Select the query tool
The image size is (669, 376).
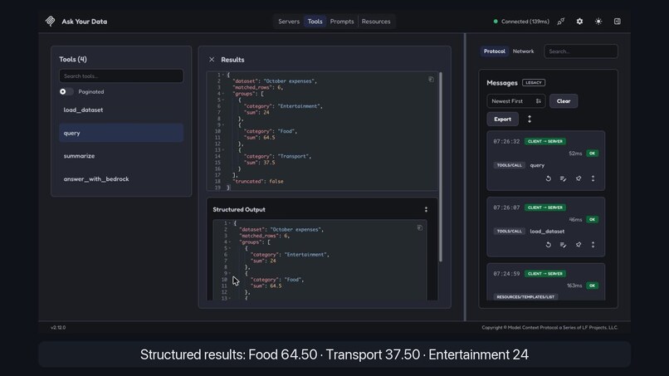121,133
